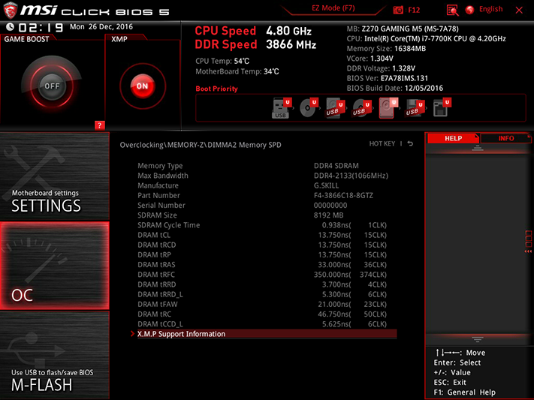The width and height of the screenshot is (534, 400).
Task: Click the help panel lower scroll handle
Action: tap(477, 339)
